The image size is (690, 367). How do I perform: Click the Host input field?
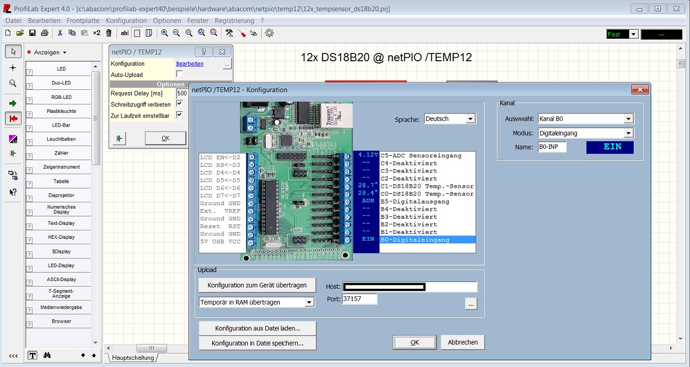(x=410, y=287)
